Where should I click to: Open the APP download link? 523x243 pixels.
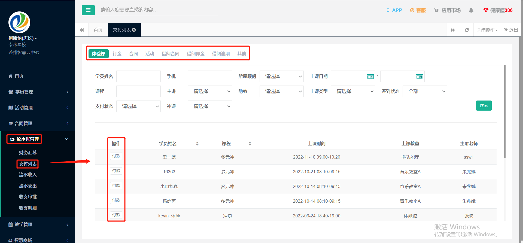[394, 10]
